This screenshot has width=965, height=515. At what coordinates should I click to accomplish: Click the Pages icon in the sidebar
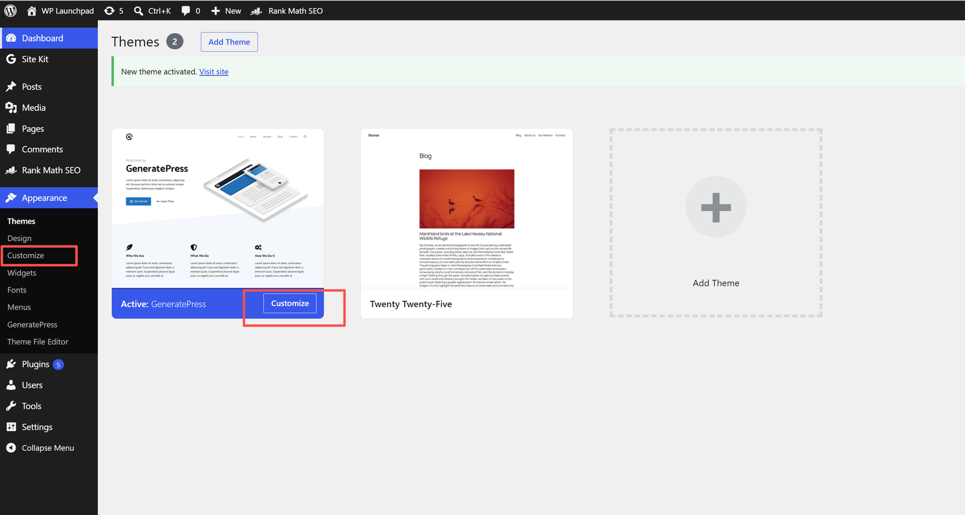(x=11, y=128)
